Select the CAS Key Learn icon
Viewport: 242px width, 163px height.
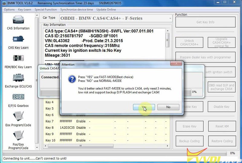point(18,39)
